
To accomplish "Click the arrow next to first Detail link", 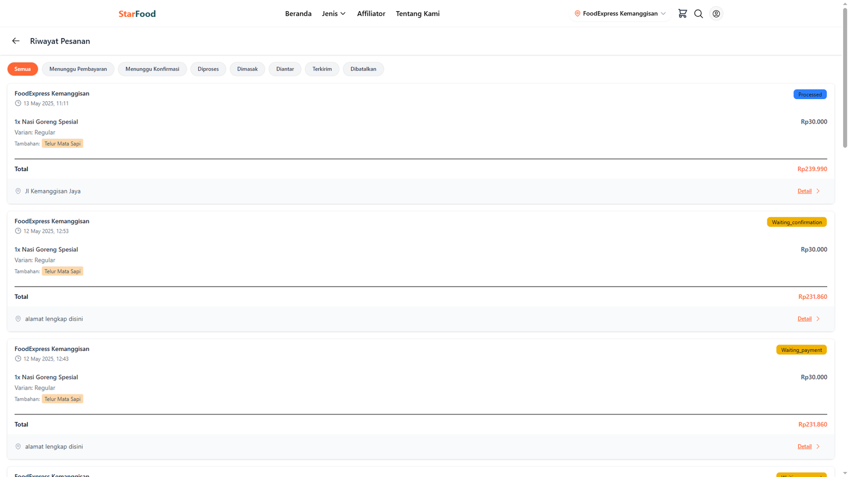I will (x=818, y=191).
